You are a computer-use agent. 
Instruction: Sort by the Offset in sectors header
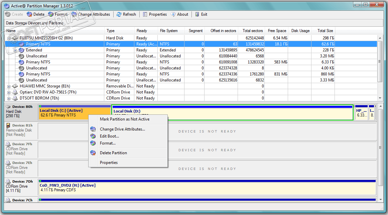click(x=221, y=31)
